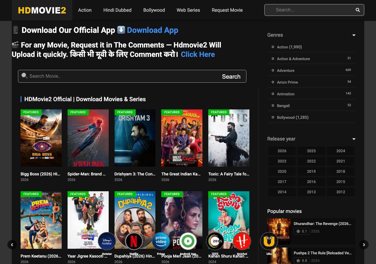The width and height of the screenshot is (376, 264).
Task: Select the Netflix platform icon
Action: [x=134, y=241]
